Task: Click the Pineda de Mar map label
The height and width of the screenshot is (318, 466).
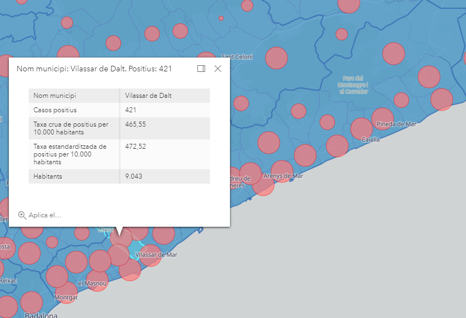Action: [x=396, y=124]
